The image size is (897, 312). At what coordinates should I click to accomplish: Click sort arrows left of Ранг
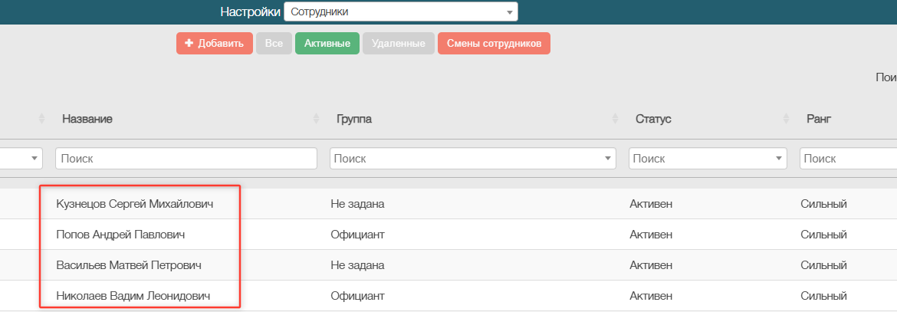point(787,119)
